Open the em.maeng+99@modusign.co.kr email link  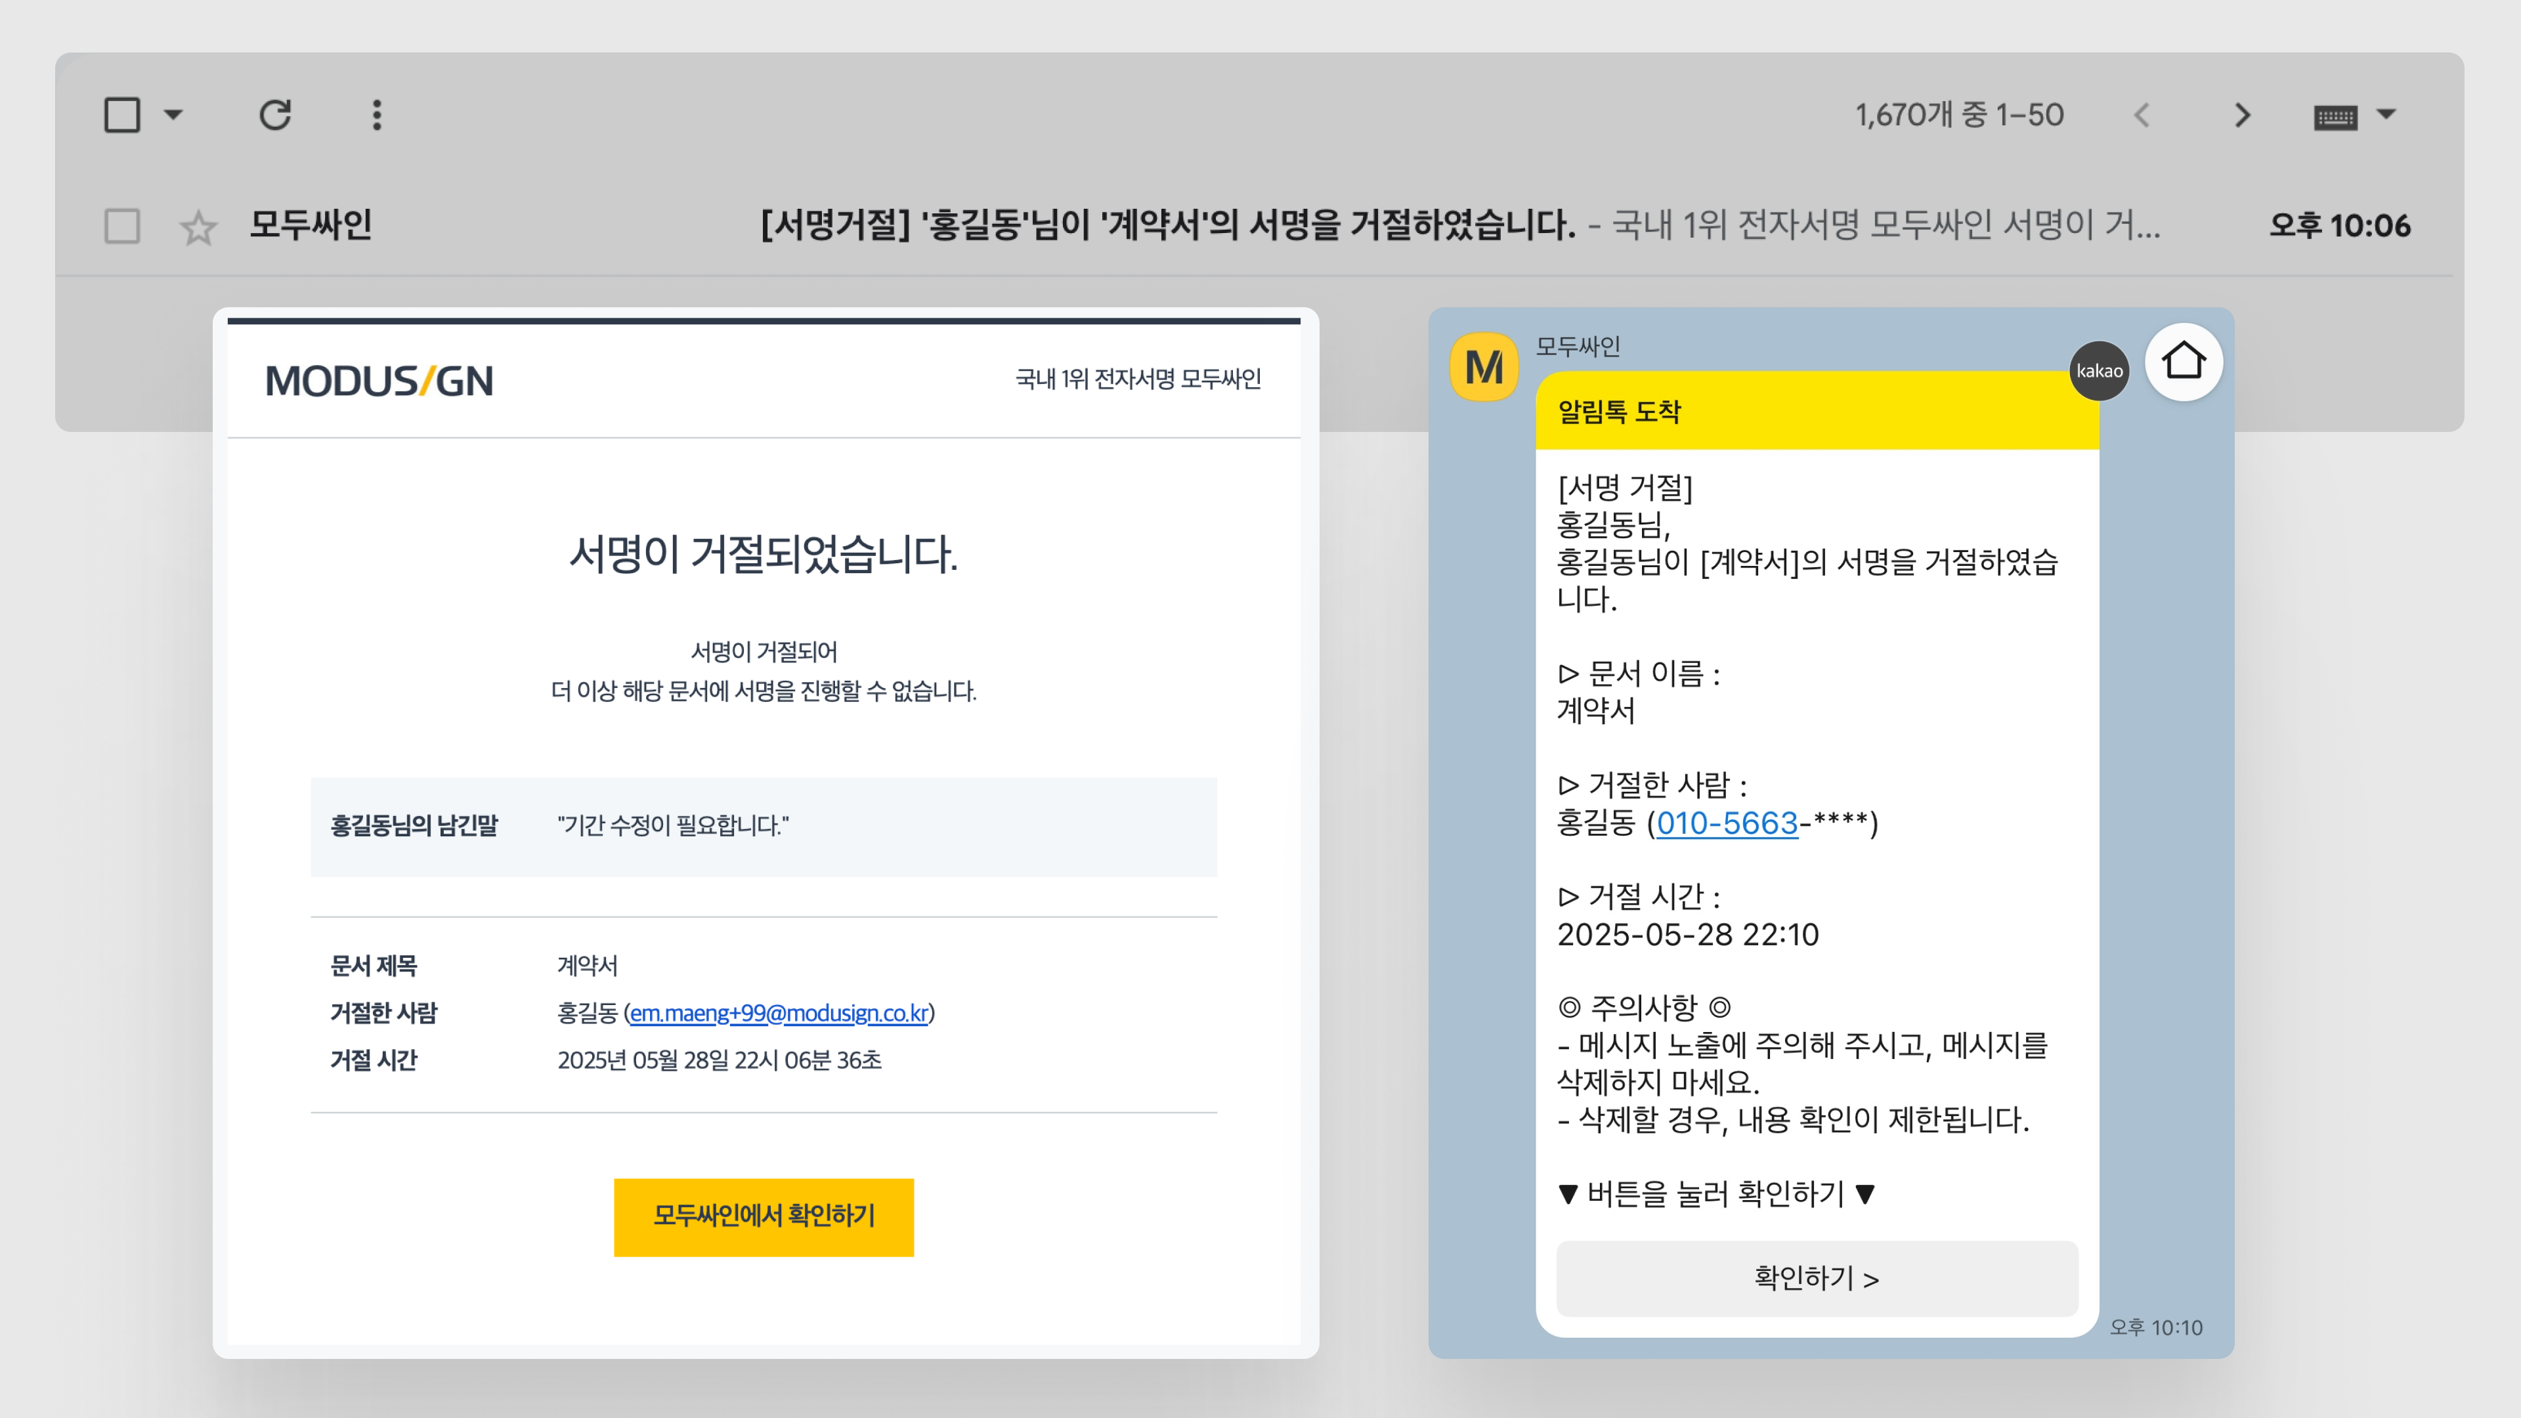[779, 1013]
